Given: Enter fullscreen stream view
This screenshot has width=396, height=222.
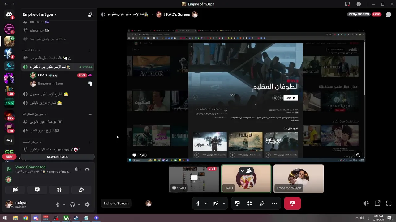Looking at the screenshot, I should click(x=389, y=203).
